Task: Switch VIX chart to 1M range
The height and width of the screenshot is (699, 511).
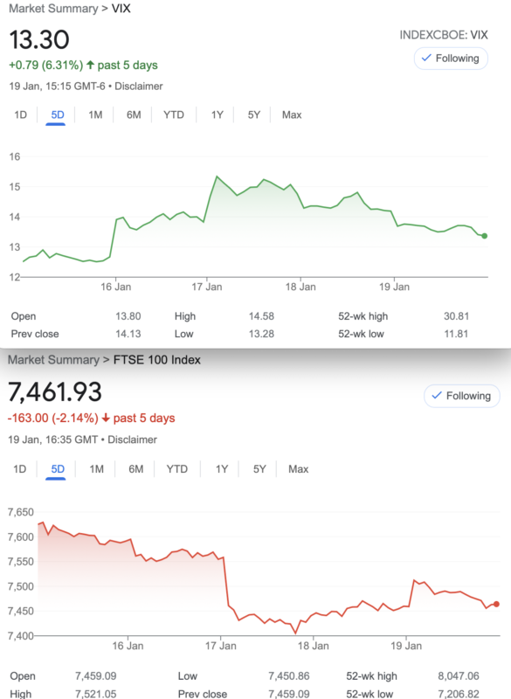Action: tap(95, 115)
